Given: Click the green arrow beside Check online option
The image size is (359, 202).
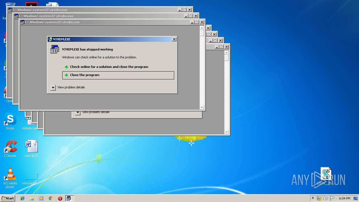Looking at the screenshot, I should (66, 67).
